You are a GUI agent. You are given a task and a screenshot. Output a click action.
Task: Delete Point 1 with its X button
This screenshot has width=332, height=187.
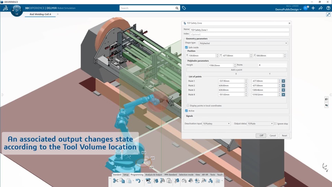pyautogui.click(x=283, y=81)
